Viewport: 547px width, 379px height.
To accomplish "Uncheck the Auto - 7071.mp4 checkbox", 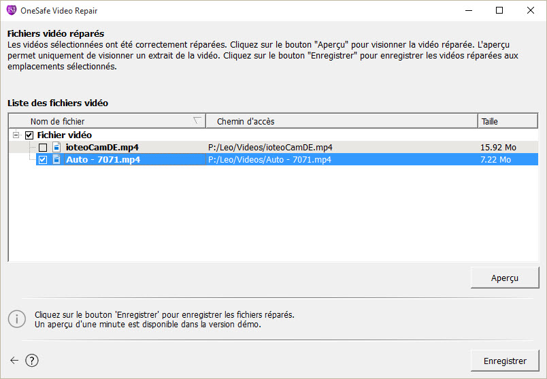I will (x=43, y=160).
